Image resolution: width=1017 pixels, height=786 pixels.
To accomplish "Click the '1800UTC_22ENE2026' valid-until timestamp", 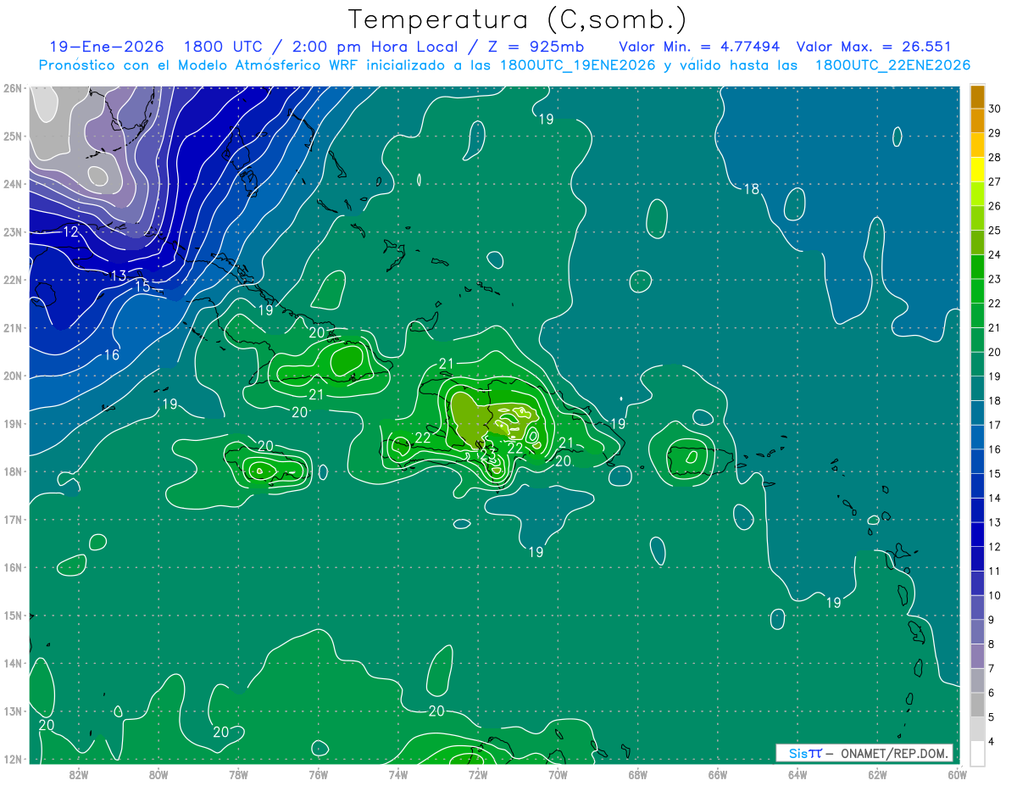I will (x=892, y=65).
